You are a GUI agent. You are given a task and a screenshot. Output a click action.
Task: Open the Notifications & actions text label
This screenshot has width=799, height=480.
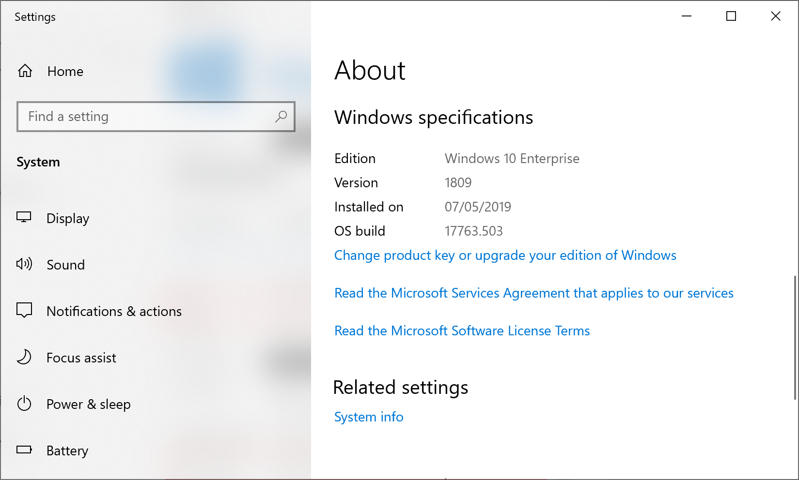(114, 311)
